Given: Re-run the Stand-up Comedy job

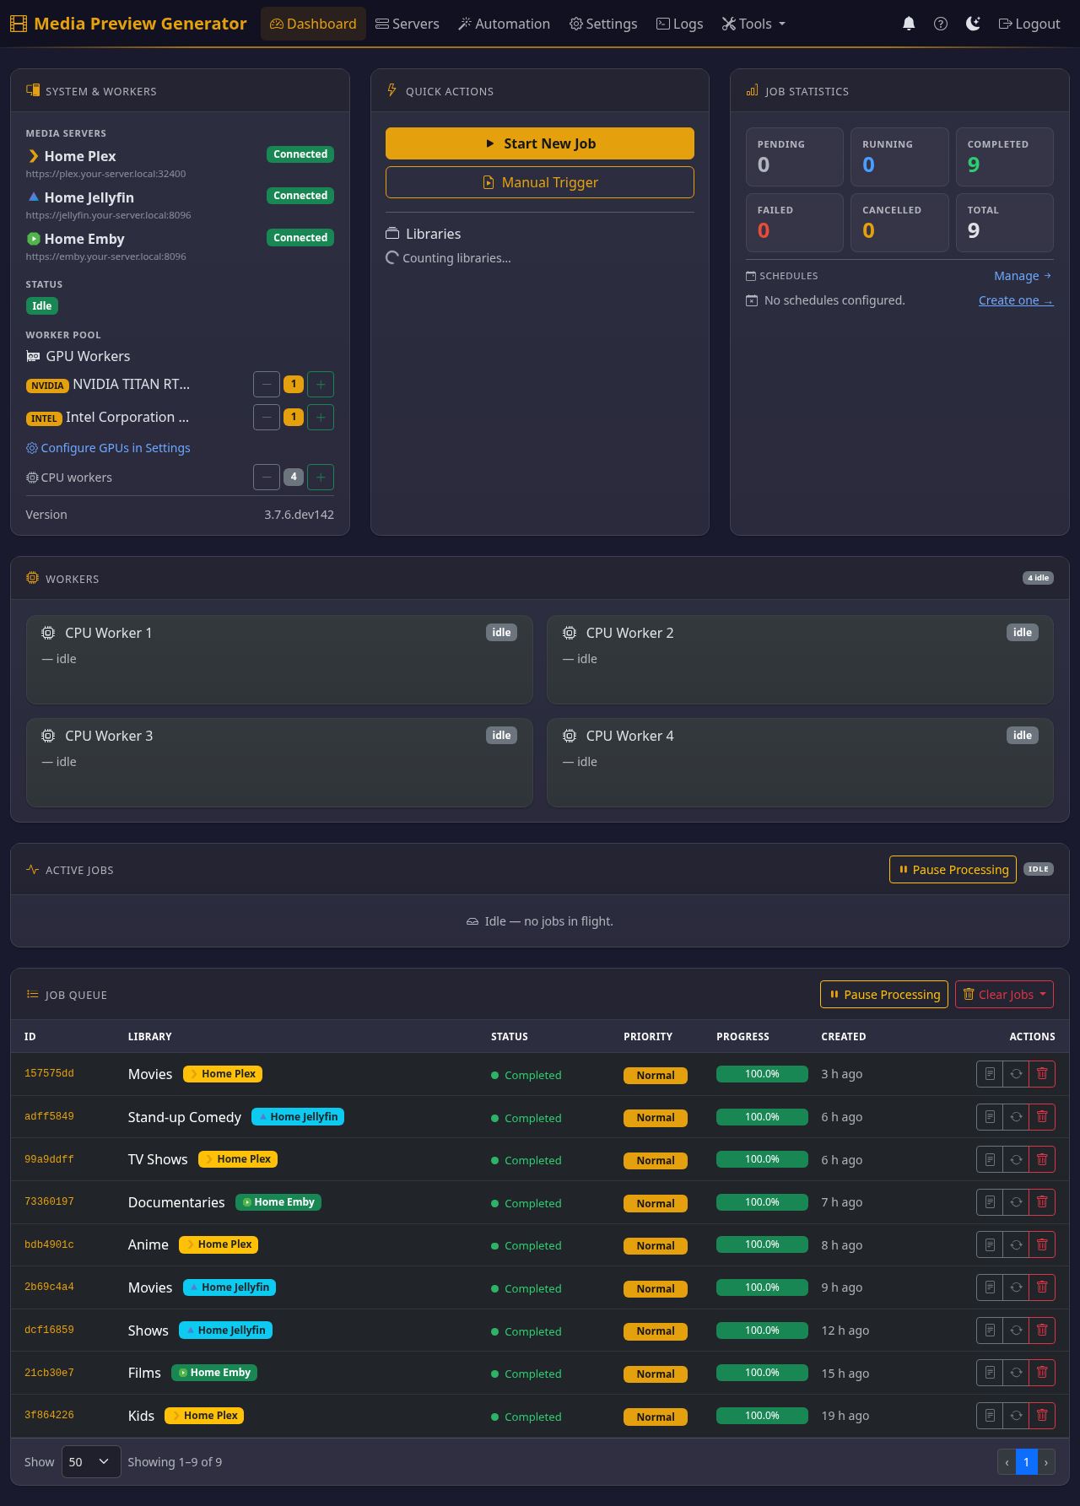Looking at the screenshot, I should pos(1016,1117).
